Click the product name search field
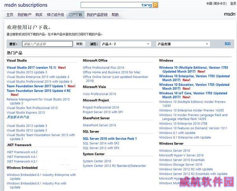The image size is (237, 191). coord(47,44)
